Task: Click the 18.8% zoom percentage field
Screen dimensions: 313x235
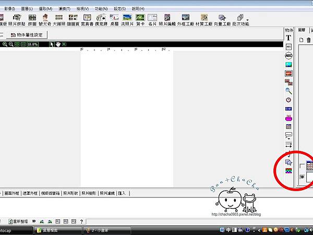Action: pos(32,44)
